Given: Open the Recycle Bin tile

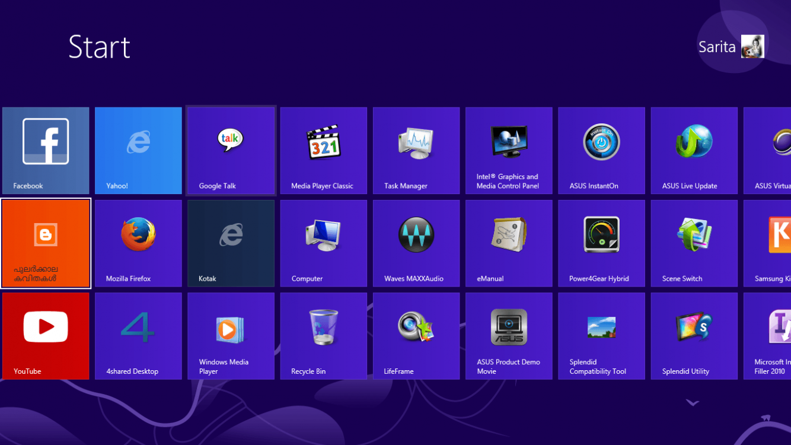Looking at the screenshot, I should click(324, 336).
